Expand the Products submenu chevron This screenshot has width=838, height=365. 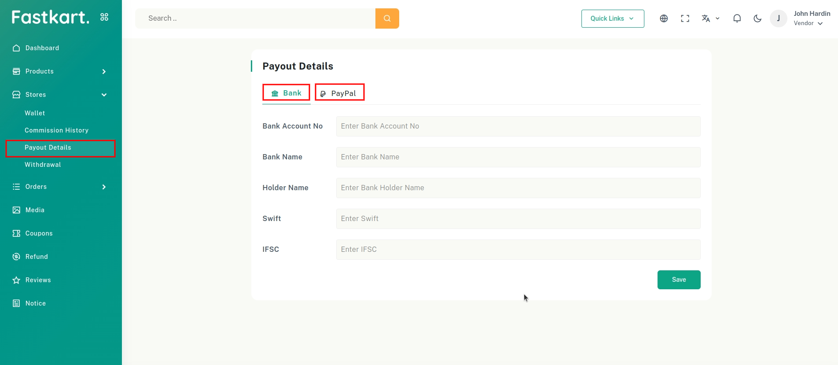pyautogui.click(x=104, y=71)
